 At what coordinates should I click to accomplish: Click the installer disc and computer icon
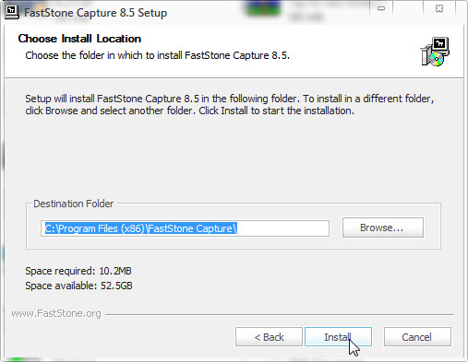tap(435, 52)
